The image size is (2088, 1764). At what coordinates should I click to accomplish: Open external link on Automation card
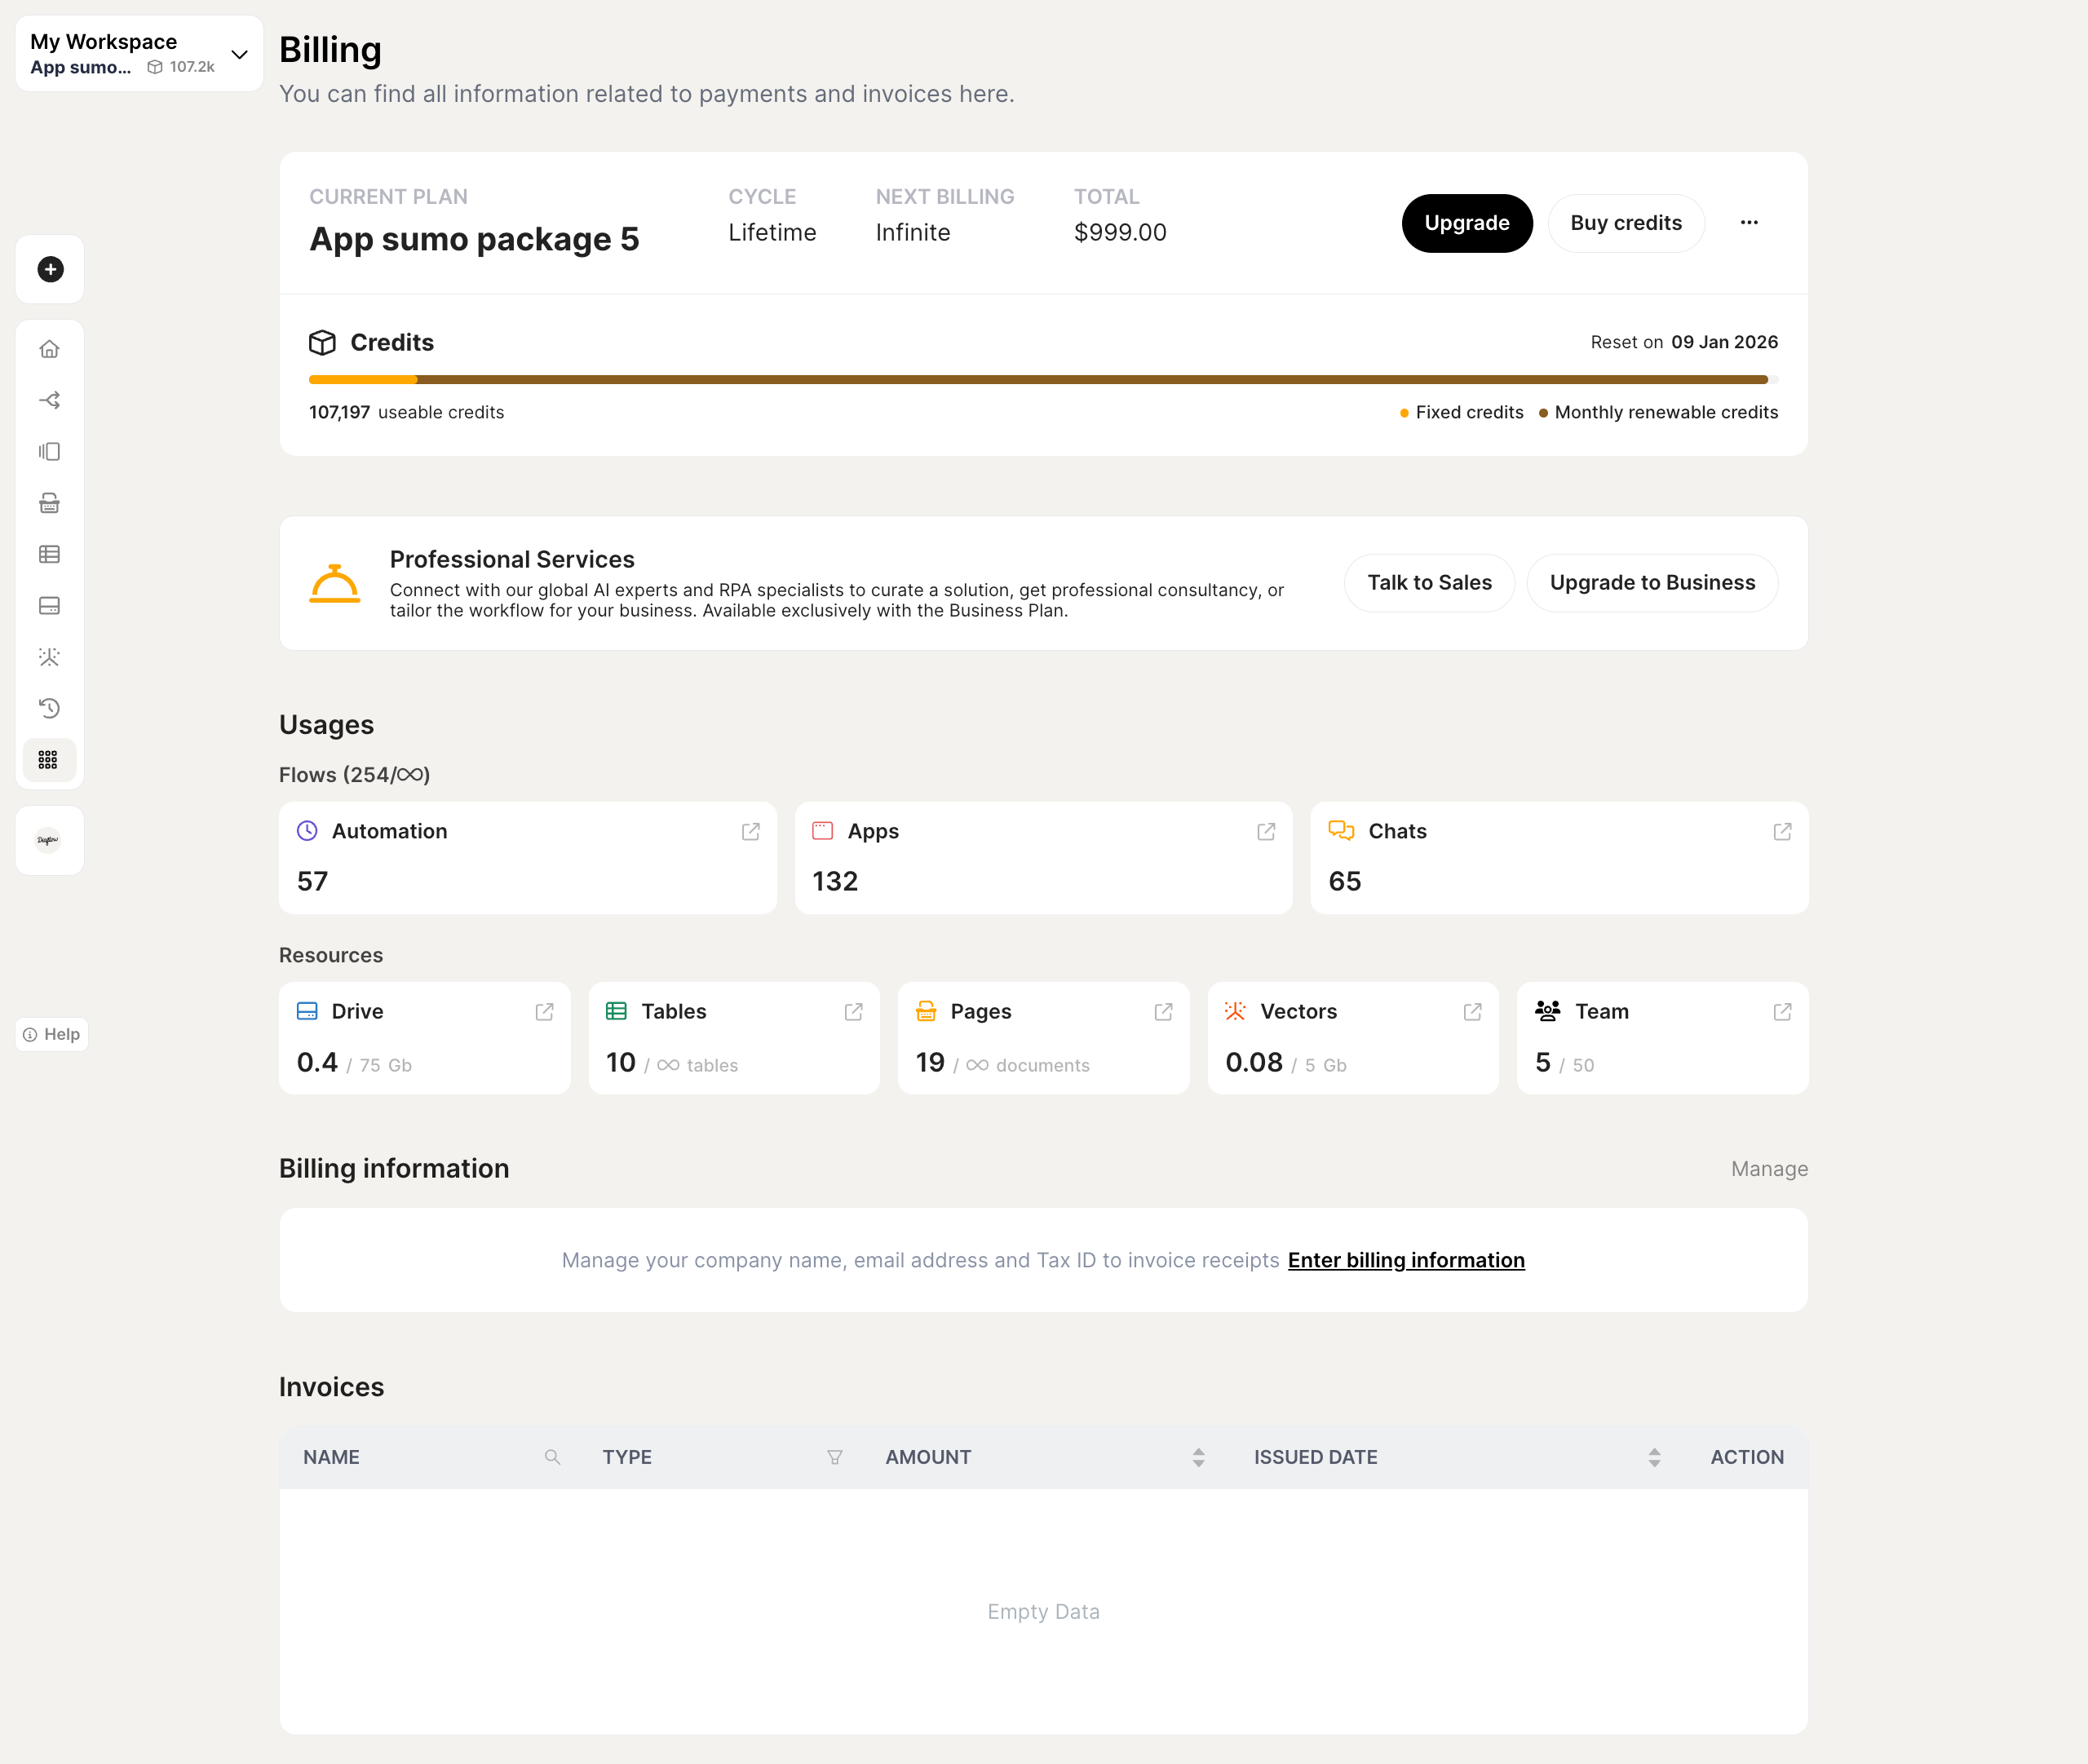(750, 832)
